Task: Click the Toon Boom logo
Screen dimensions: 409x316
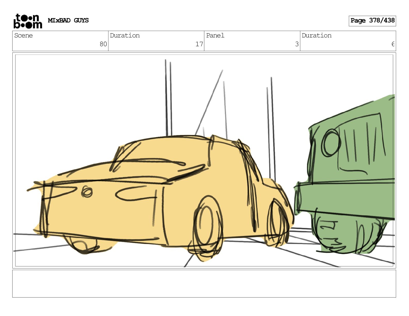Action: (x=28, y=21)
